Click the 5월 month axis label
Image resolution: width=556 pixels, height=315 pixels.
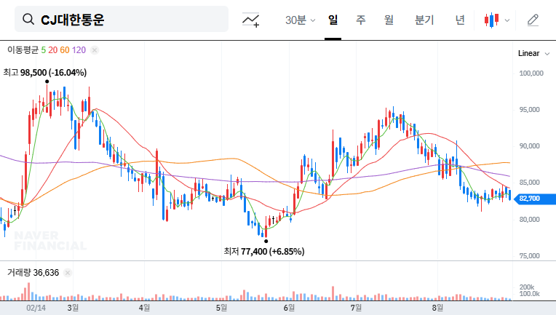tap(221, 308)
